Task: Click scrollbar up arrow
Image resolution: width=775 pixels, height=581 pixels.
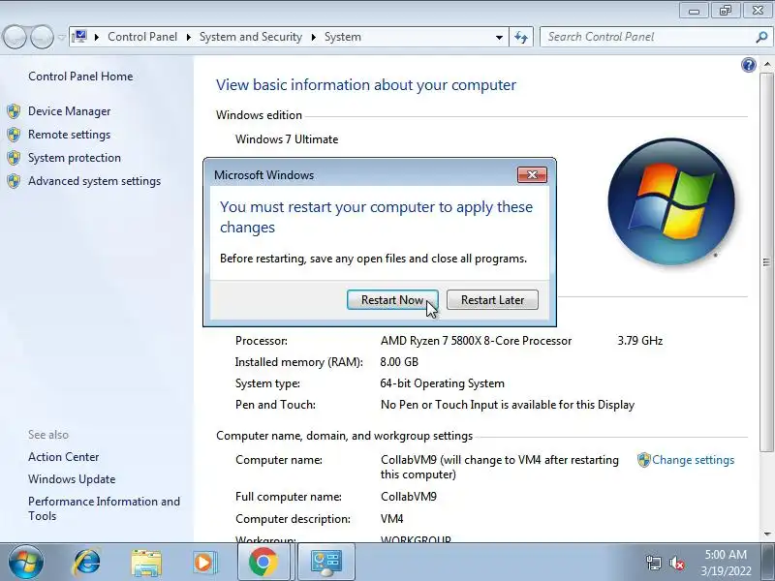Action: click(766, 65)
